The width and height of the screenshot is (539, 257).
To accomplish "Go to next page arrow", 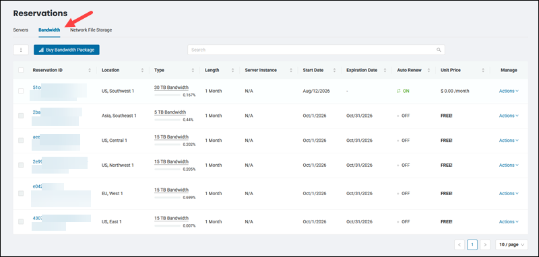I will point(485,245).
